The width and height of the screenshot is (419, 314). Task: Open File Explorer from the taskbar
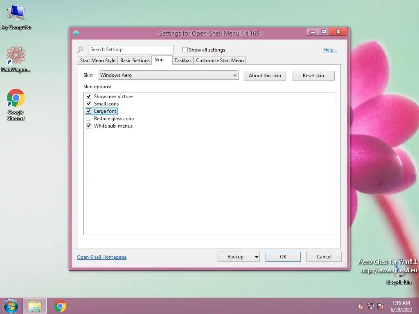click(x=35, y=306)
